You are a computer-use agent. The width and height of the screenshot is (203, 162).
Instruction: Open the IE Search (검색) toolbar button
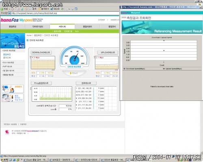(33, 9)
